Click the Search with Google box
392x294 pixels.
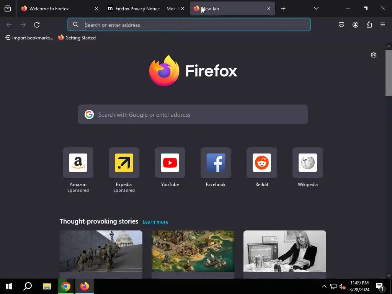(x=193, y=114)
